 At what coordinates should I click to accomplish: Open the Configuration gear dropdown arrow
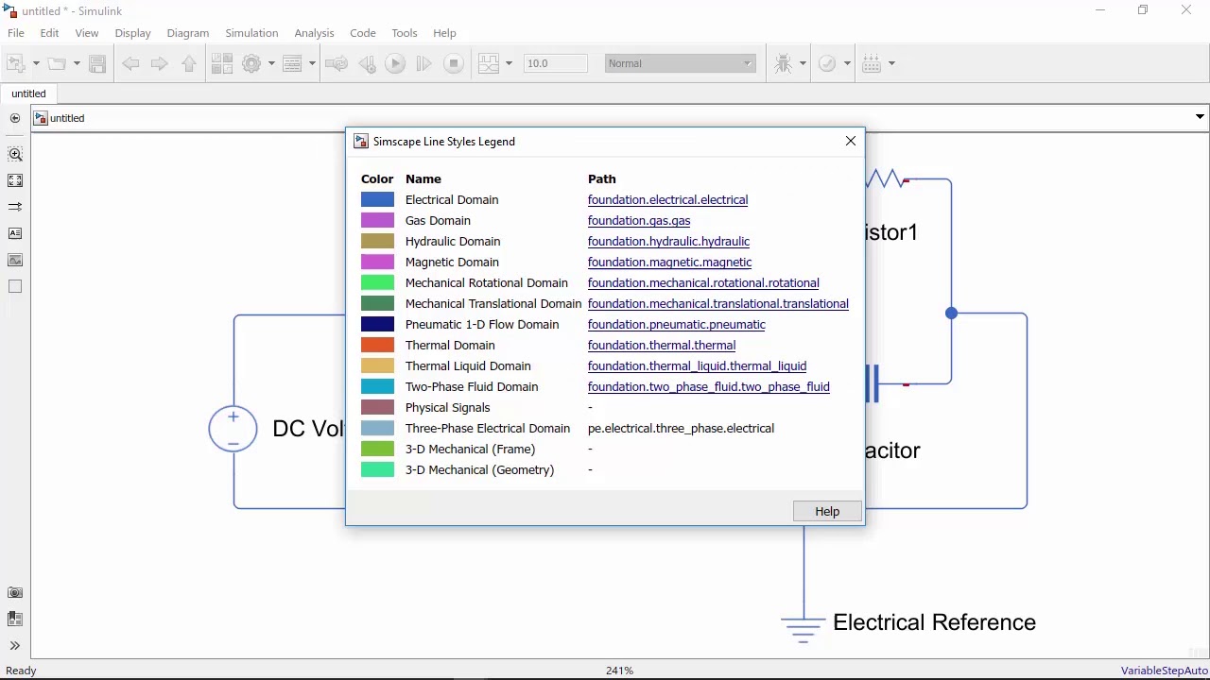pos(271,63)
